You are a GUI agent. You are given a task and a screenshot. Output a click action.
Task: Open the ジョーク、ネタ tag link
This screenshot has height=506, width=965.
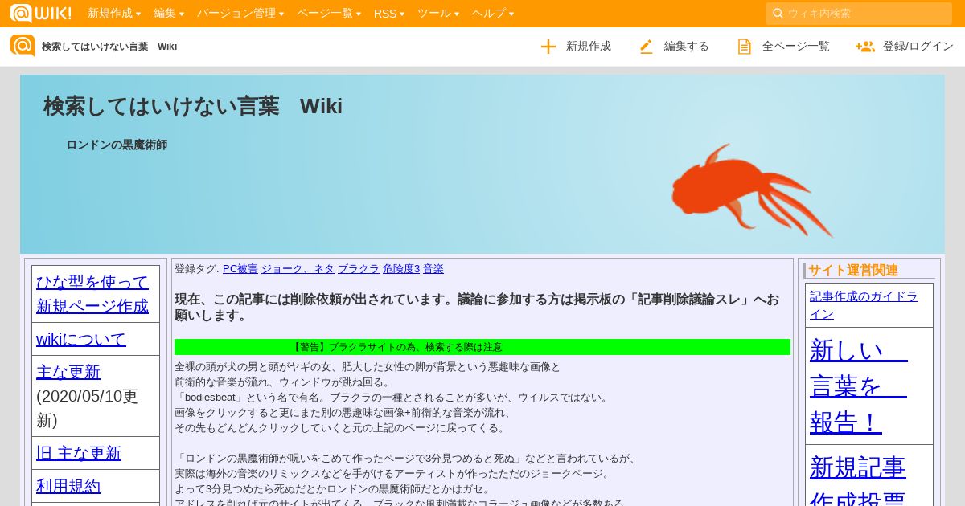[298, 269]
